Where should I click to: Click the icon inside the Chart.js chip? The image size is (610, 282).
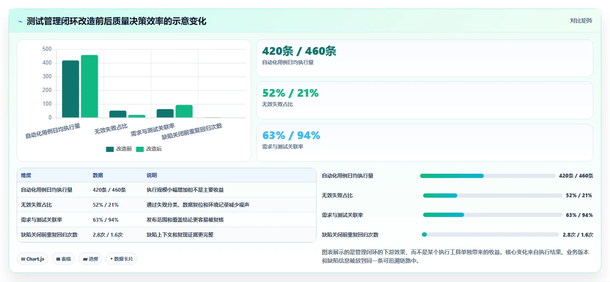click(23, 259)
